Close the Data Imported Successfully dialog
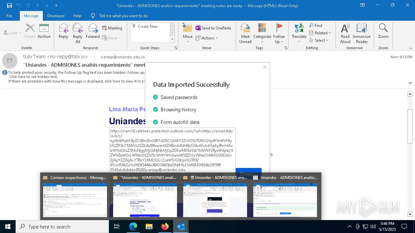 (265, 67)
